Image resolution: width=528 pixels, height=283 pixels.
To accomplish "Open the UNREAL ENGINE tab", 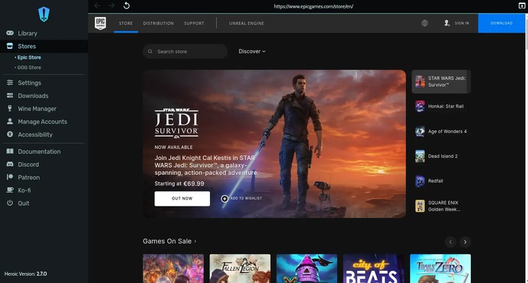I will tap(247, 23).
